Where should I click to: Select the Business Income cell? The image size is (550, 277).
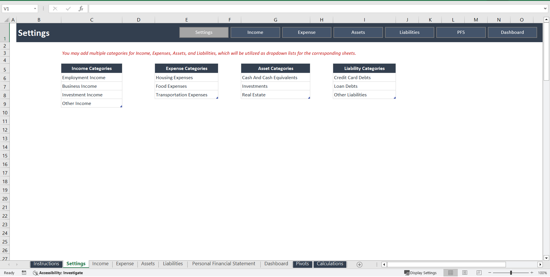click(92, 86)
